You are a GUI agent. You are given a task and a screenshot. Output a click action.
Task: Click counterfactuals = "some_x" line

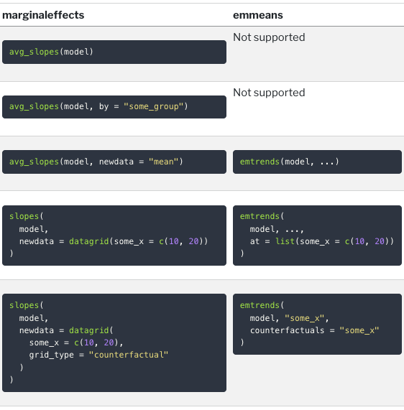(x=314, y=330)
